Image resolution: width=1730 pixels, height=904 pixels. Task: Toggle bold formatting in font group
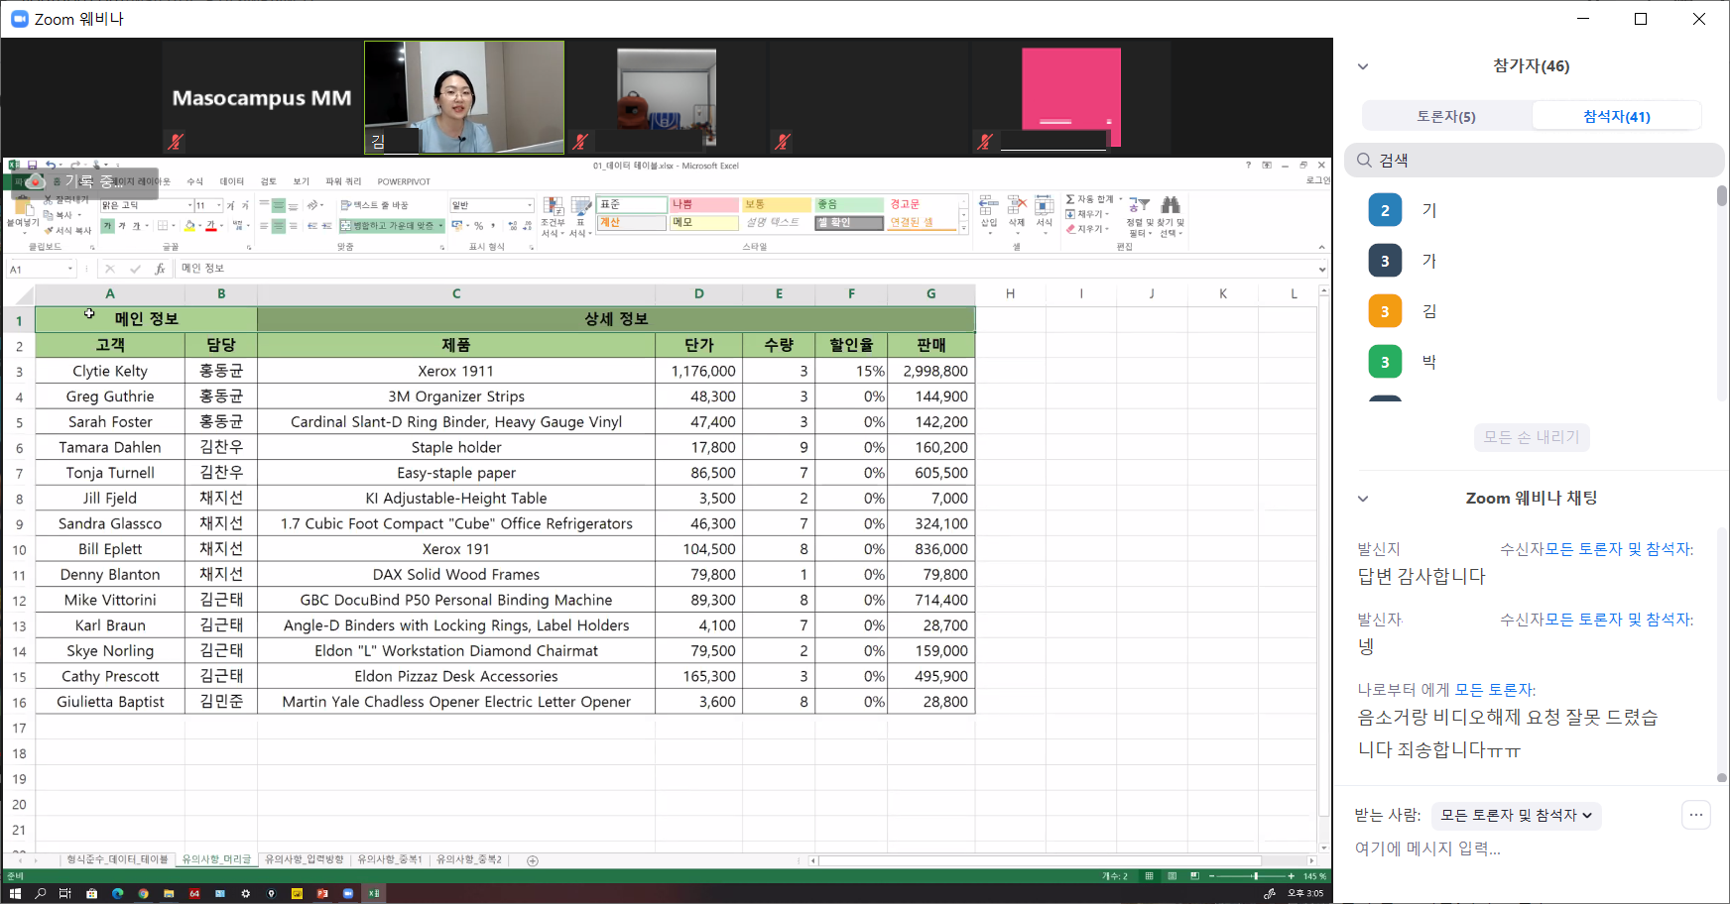(x=108, y=226)
